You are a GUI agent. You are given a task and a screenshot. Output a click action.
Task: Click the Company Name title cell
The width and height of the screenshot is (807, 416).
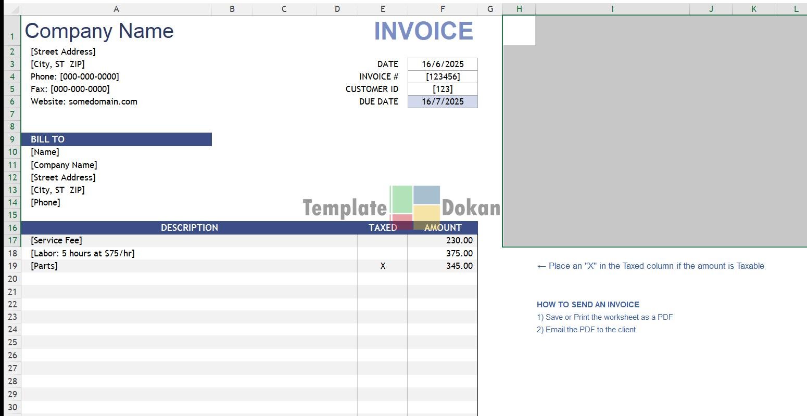(x=99, y=31)
